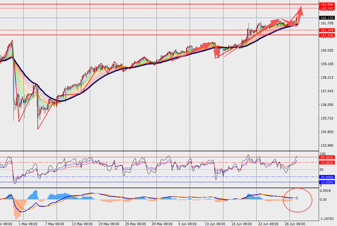The image size is (337, 226).
Task: Click the 0.5918 MACD scale value
Action: tap(325, 191)
